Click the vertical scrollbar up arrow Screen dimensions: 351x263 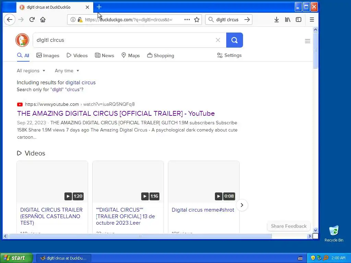point(315,29)
